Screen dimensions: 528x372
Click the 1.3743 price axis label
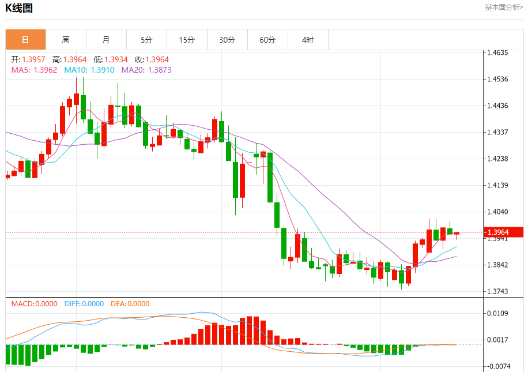click(497, 291)
